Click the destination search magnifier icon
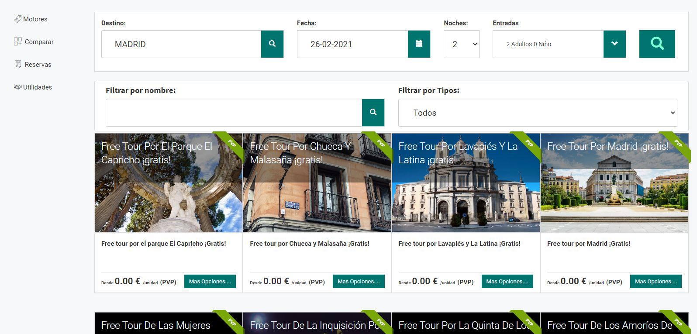This screenshot has width=697, height=334. coord(272,44)
